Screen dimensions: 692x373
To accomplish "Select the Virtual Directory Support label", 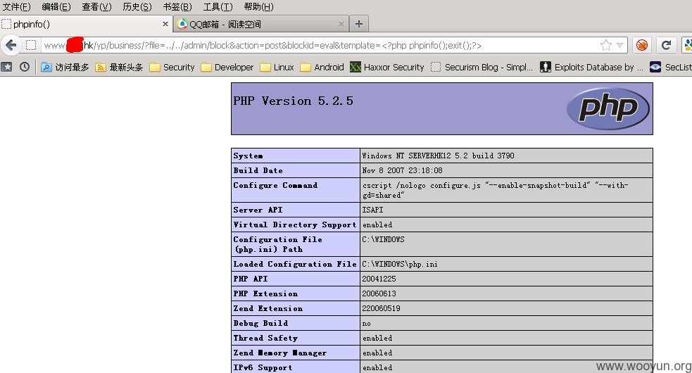I will coord(295,225).
